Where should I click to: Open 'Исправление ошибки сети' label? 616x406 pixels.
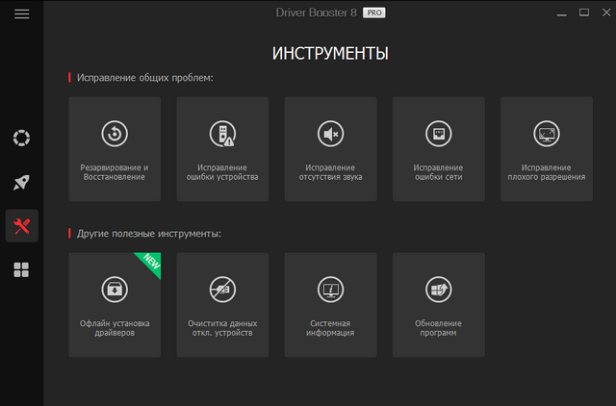click(x=439, y=172)
